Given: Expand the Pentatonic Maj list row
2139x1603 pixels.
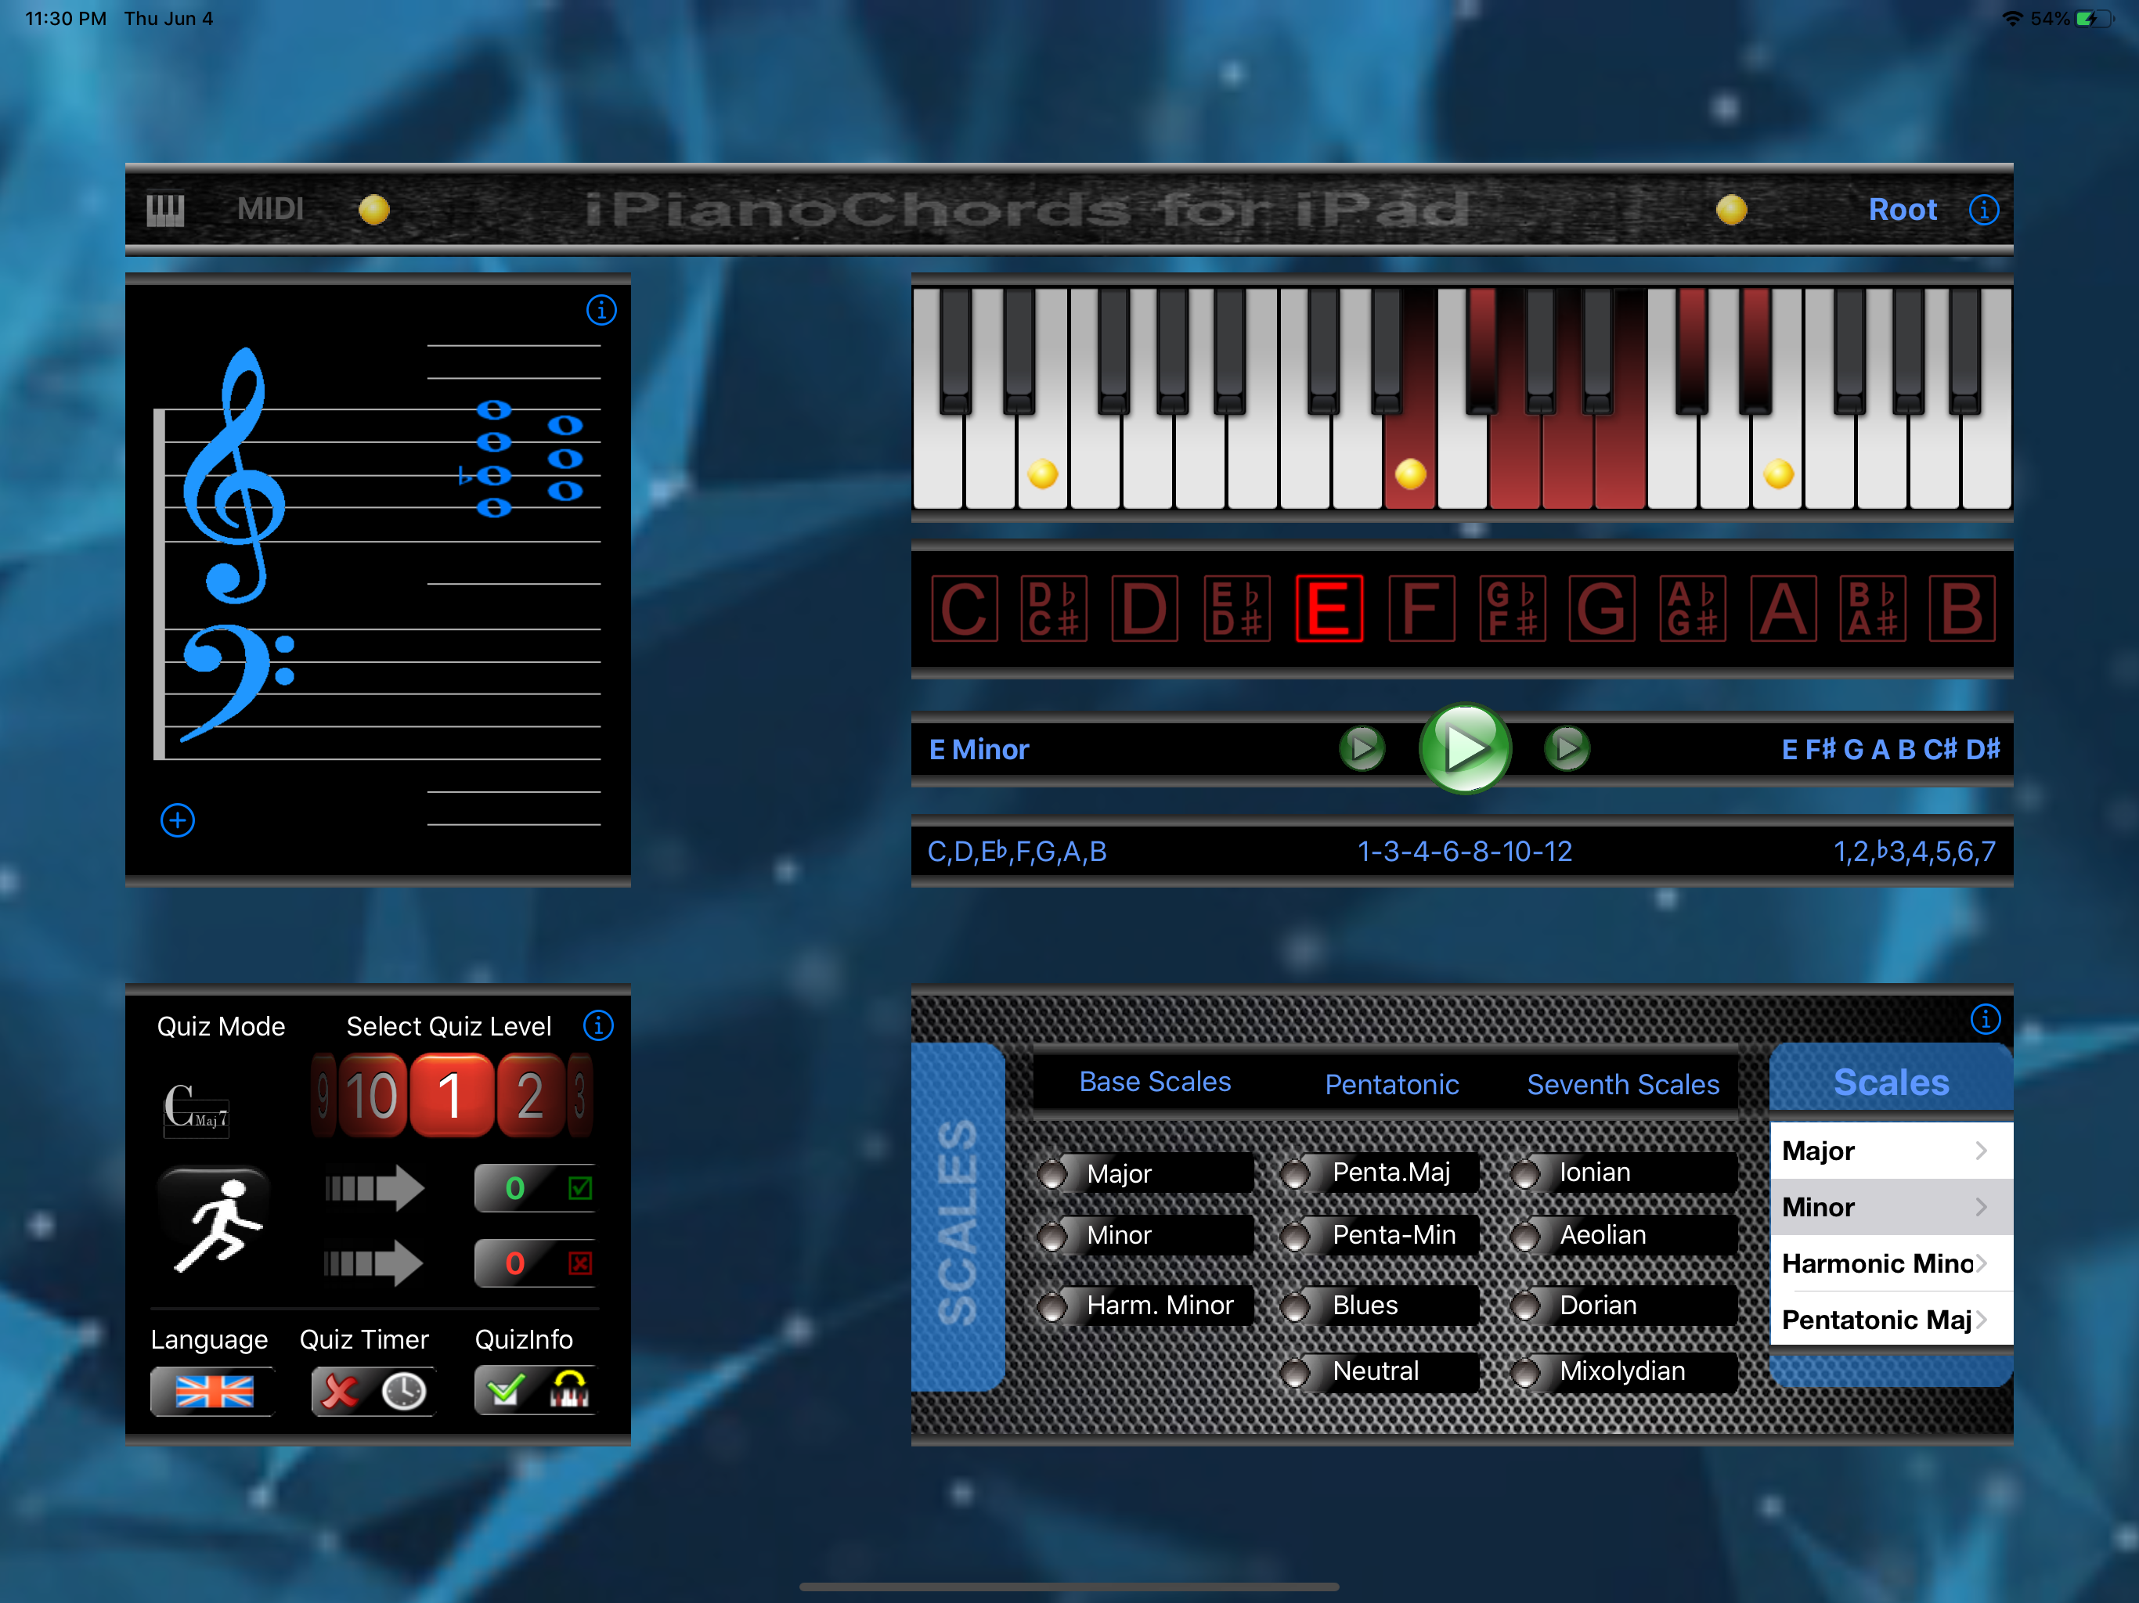Looking at the screenshot, I should point(1892,1319).
